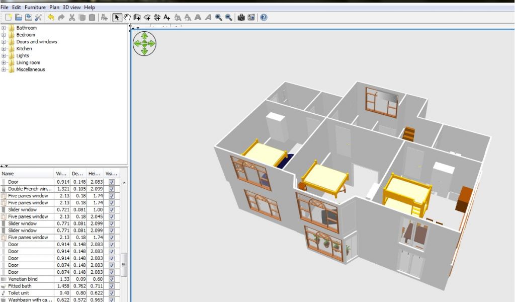The height and width of the screenshot is (302, 515).
Task: Click the Add text label tool
Action: [167, 18]
